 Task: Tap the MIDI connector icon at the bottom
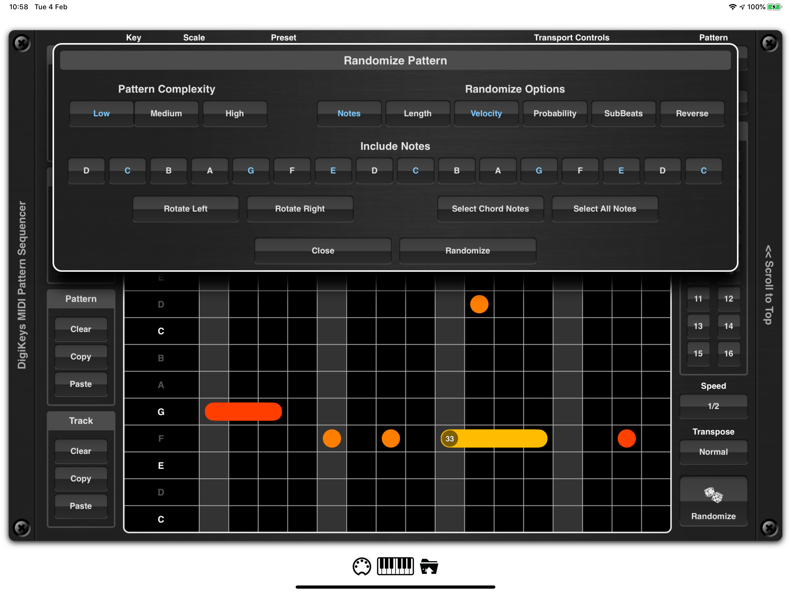pos(362,566)
